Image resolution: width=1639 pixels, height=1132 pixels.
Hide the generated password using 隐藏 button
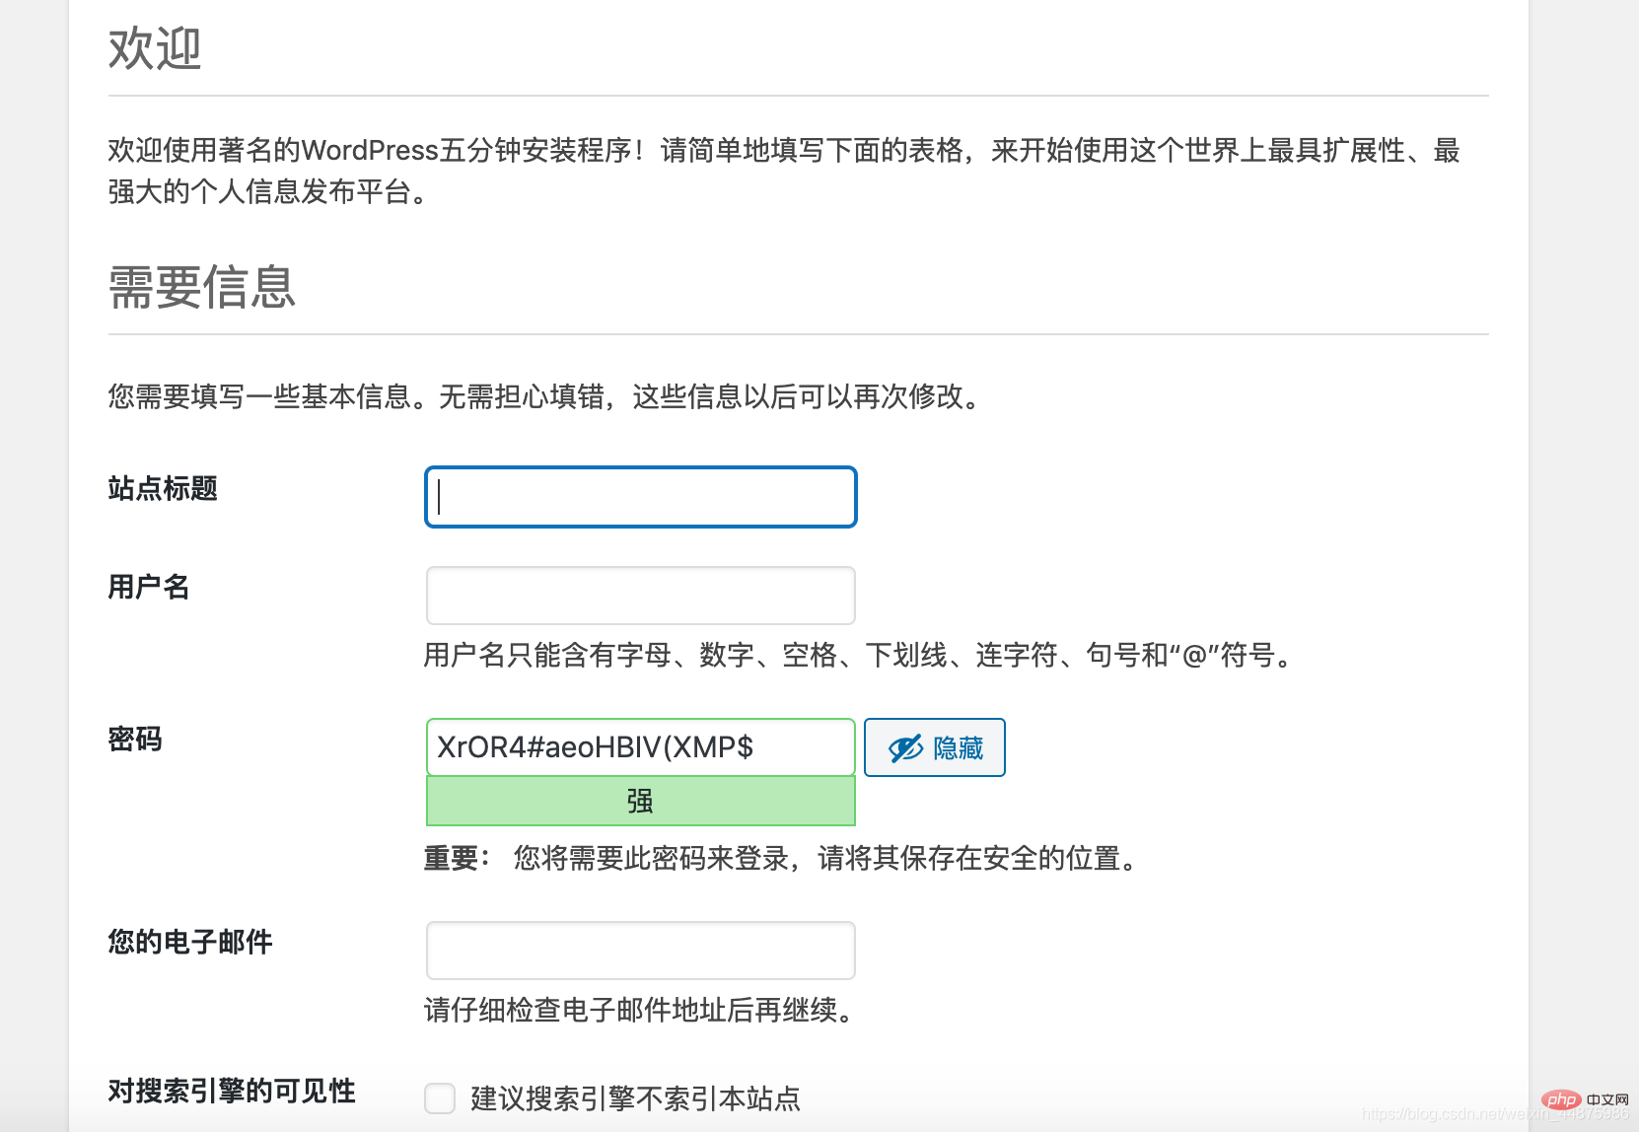click(x=933, y=747)
